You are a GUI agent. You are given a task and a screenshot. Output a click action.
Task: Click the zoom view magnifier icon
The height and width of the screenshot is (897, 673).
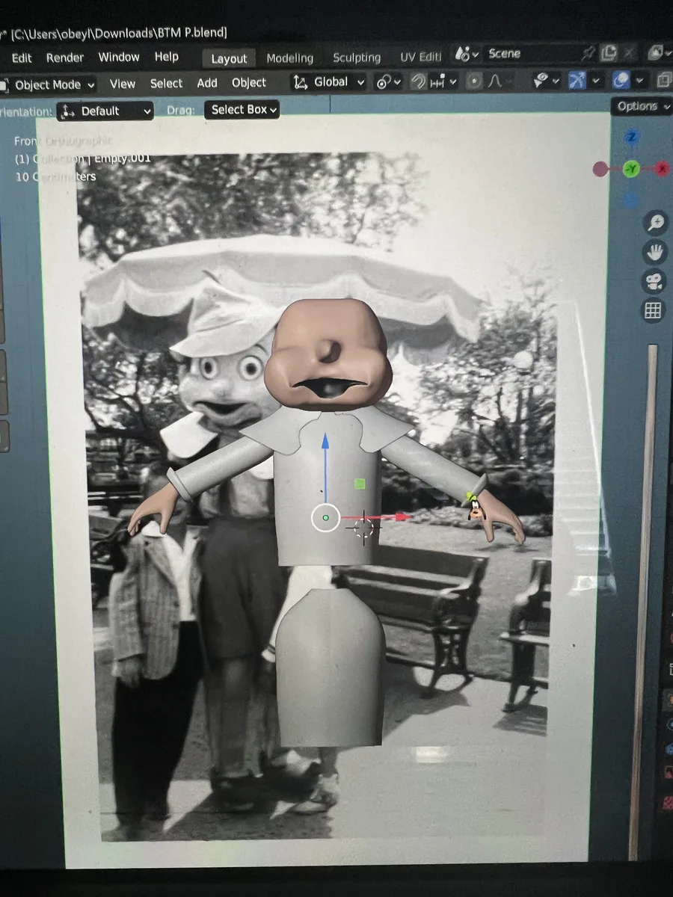(x=655, y=222)
